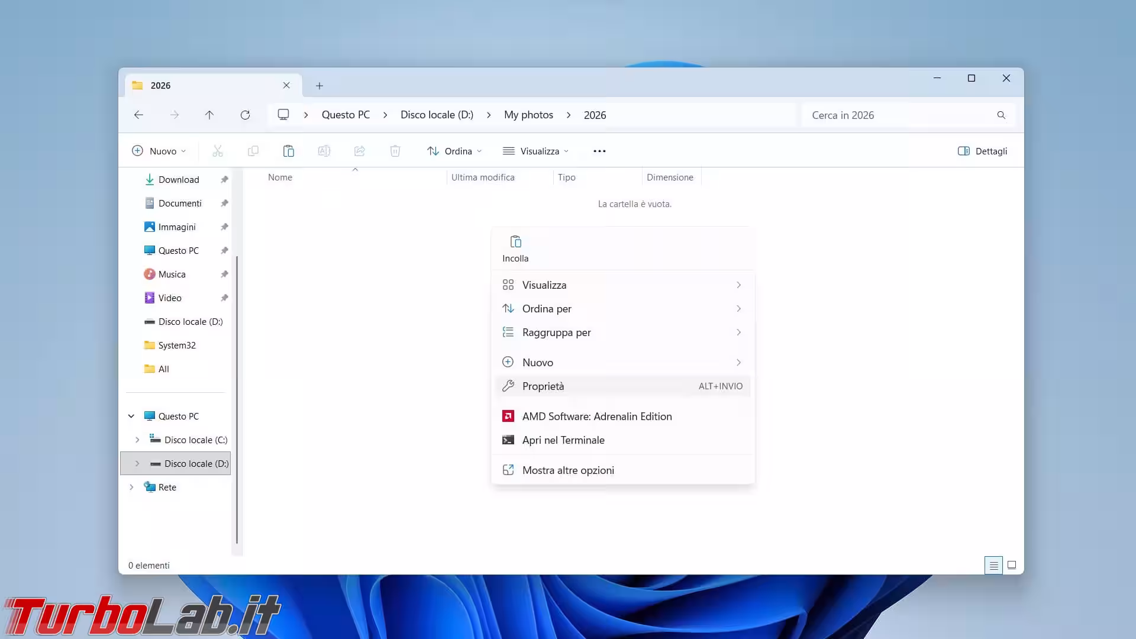
Task: Click Mostra altre opzioni in context menu
Action: click(x=567, y=470)
